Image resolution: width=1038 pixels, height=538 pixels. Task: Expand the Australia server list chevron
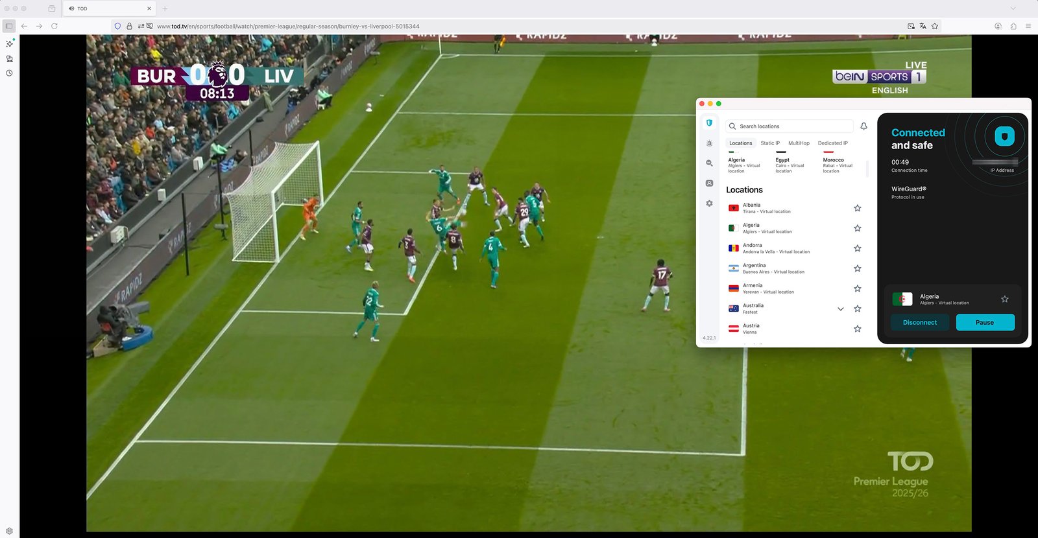click(x=840, y=309)
